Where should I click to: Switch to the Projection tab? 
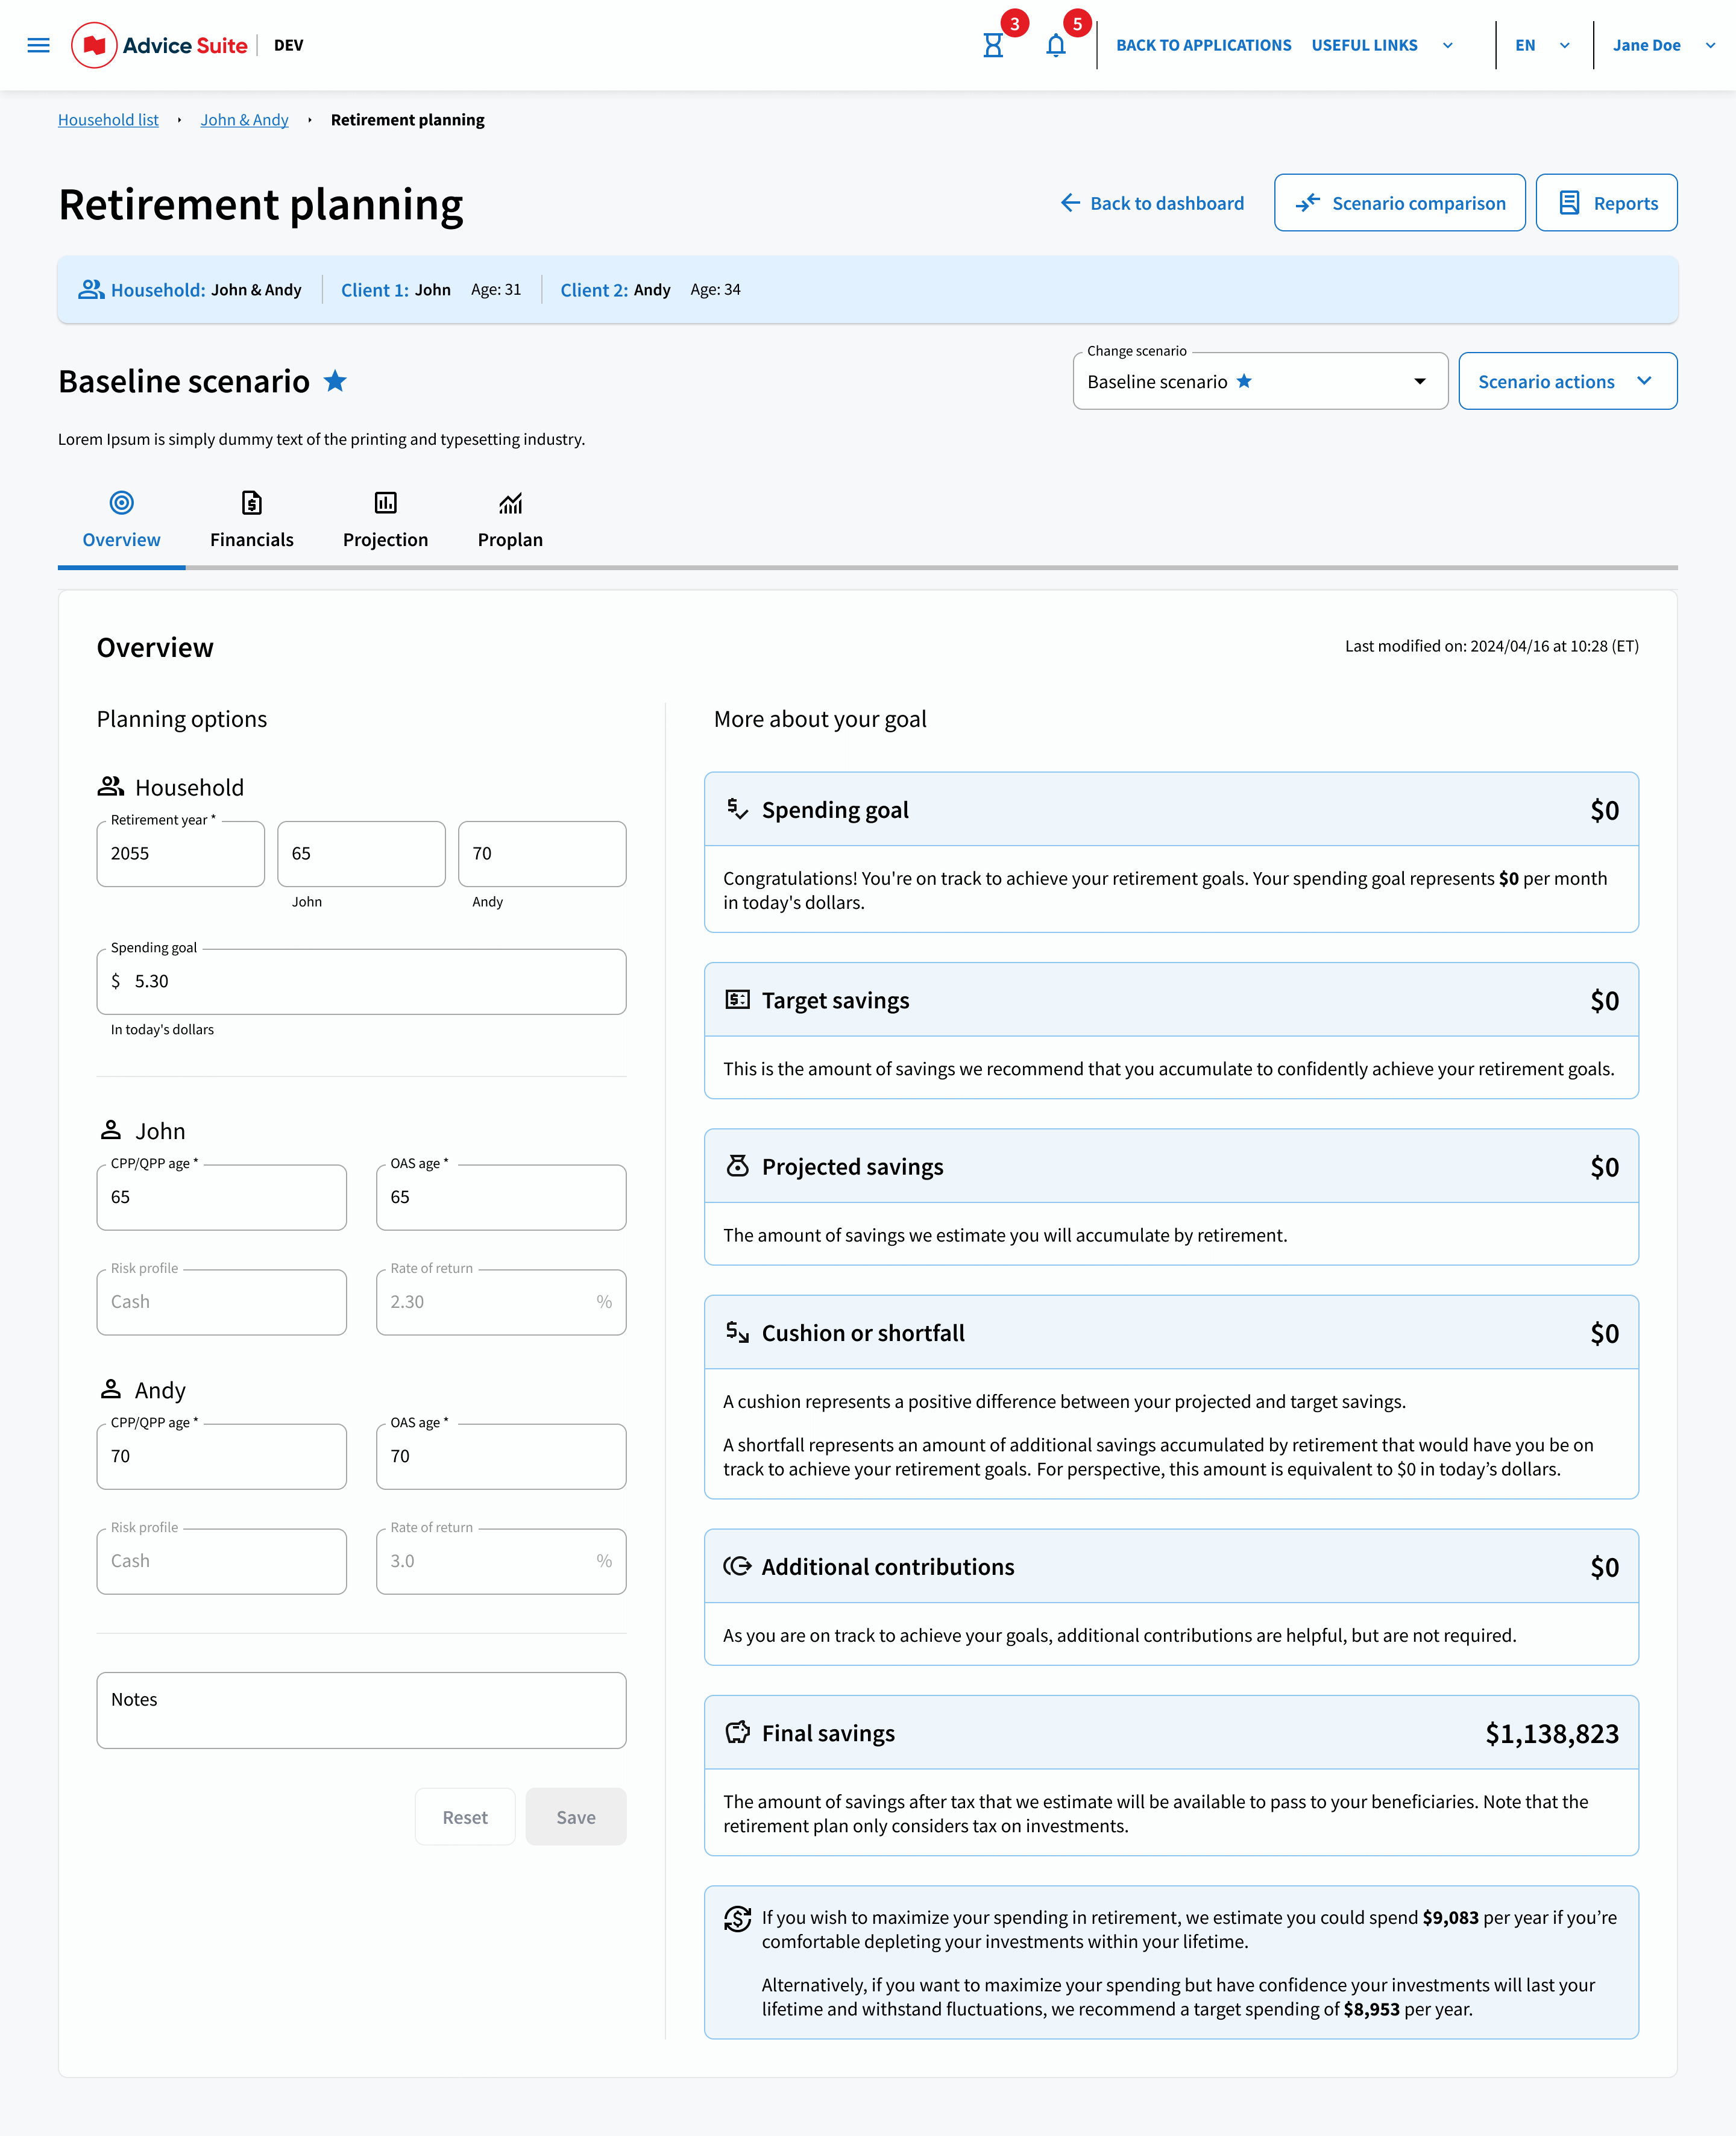(x=385, y=520)
